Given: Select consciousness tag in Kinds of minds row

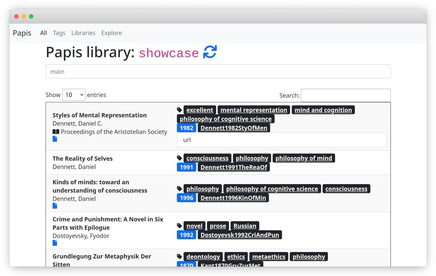Looking at the screenshot, I should (346, 189).
